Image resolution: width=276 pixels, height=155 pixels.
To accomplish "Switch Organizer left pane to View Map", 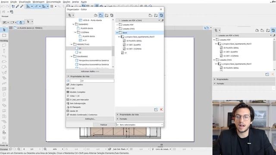I will (x=101, y=15).
